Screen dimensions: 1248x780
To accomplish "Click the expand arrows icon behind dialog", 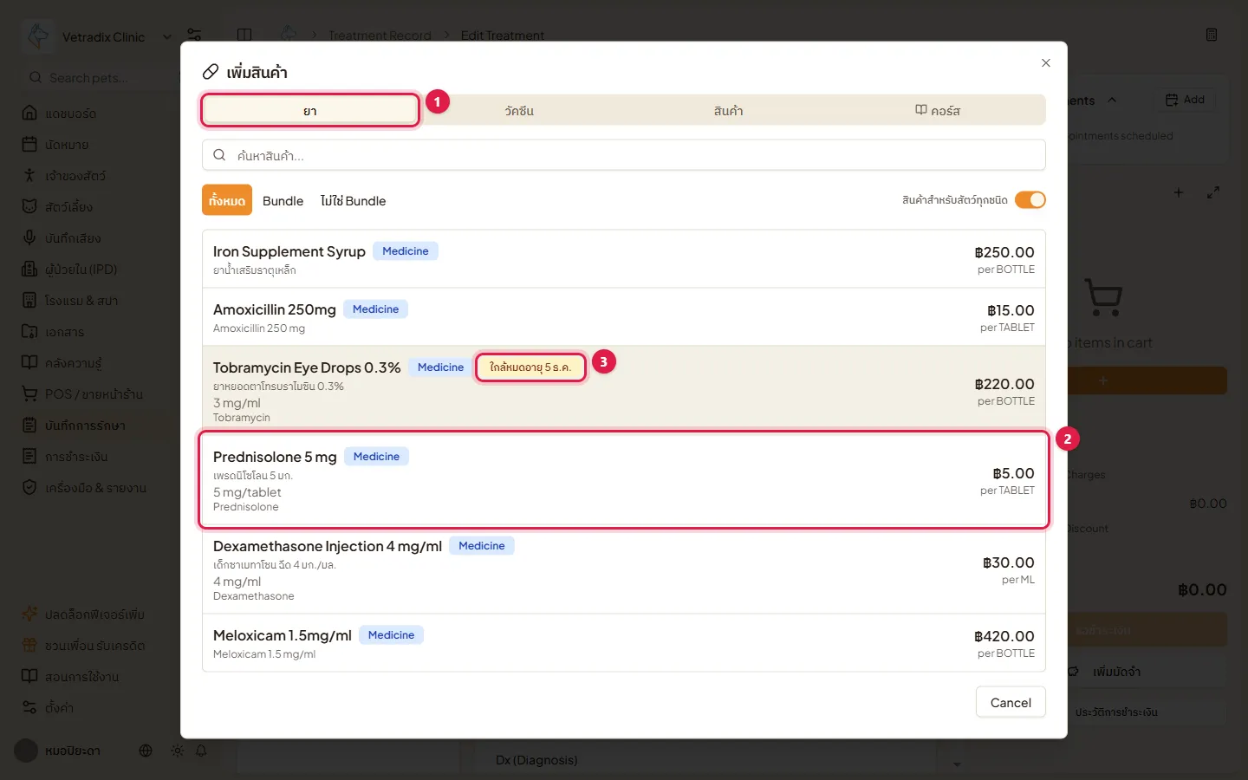I will tap(1213, 192).
